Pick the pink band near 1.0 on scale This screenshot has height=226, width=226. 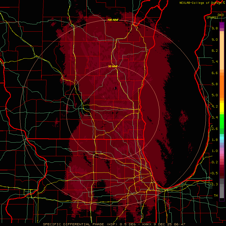[x=222, y=152]
